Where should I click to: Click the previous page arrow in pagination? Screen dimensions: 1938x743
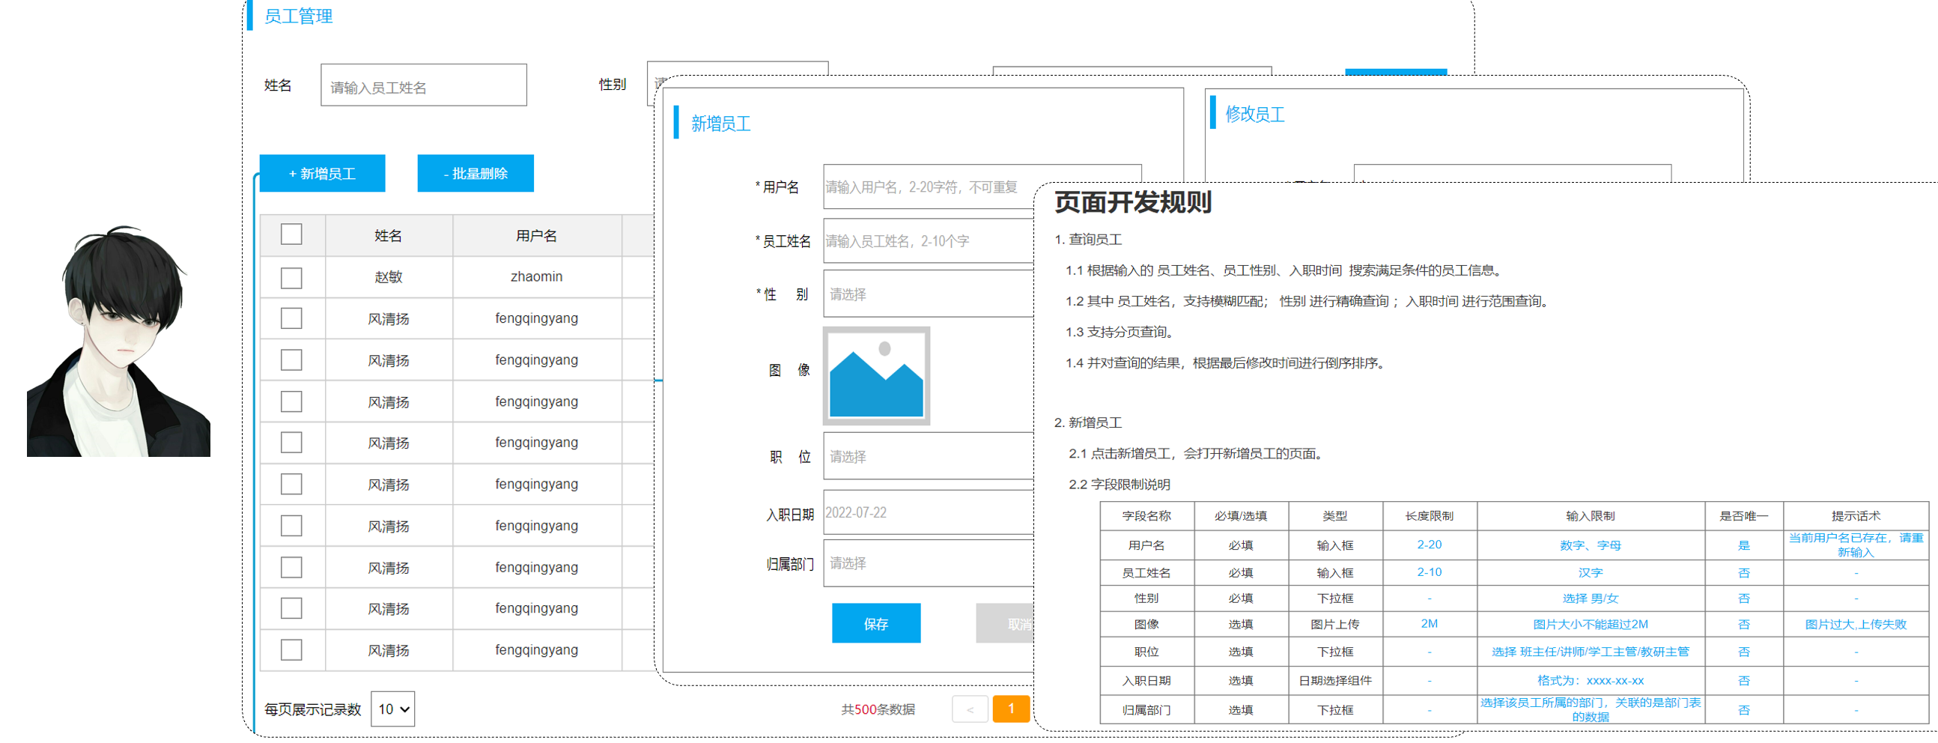click(x=970, y=709)
